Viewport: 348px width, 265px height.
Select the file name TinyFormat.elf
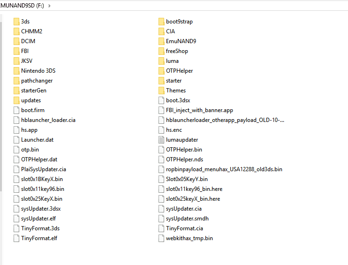click(39, 238)
